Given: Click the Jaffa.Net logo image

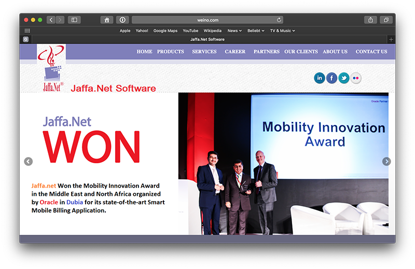Looking at the screenshot, I should tap(51, 68).
